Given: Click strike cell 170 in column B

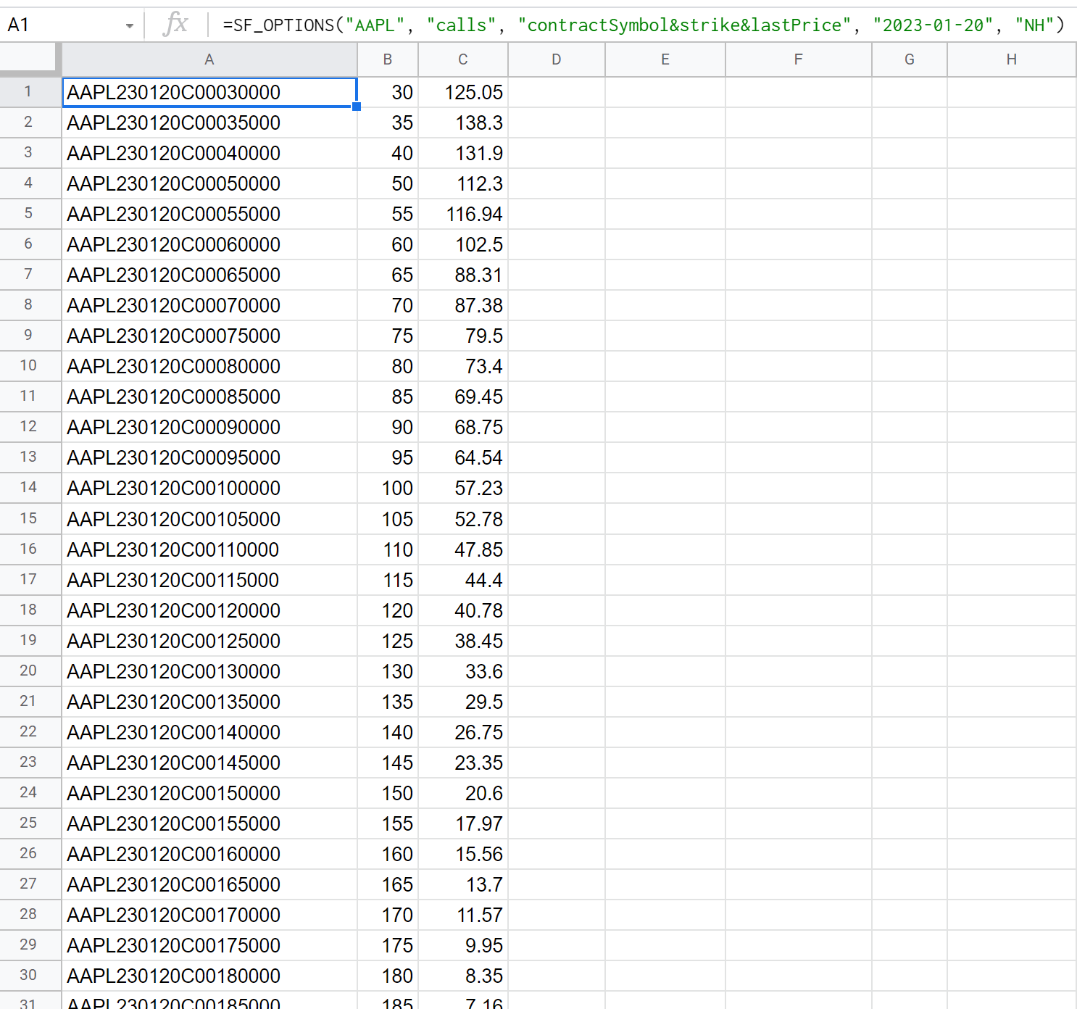Looking at the screenshot, I should pyautogui.click(x=388, y=915).
